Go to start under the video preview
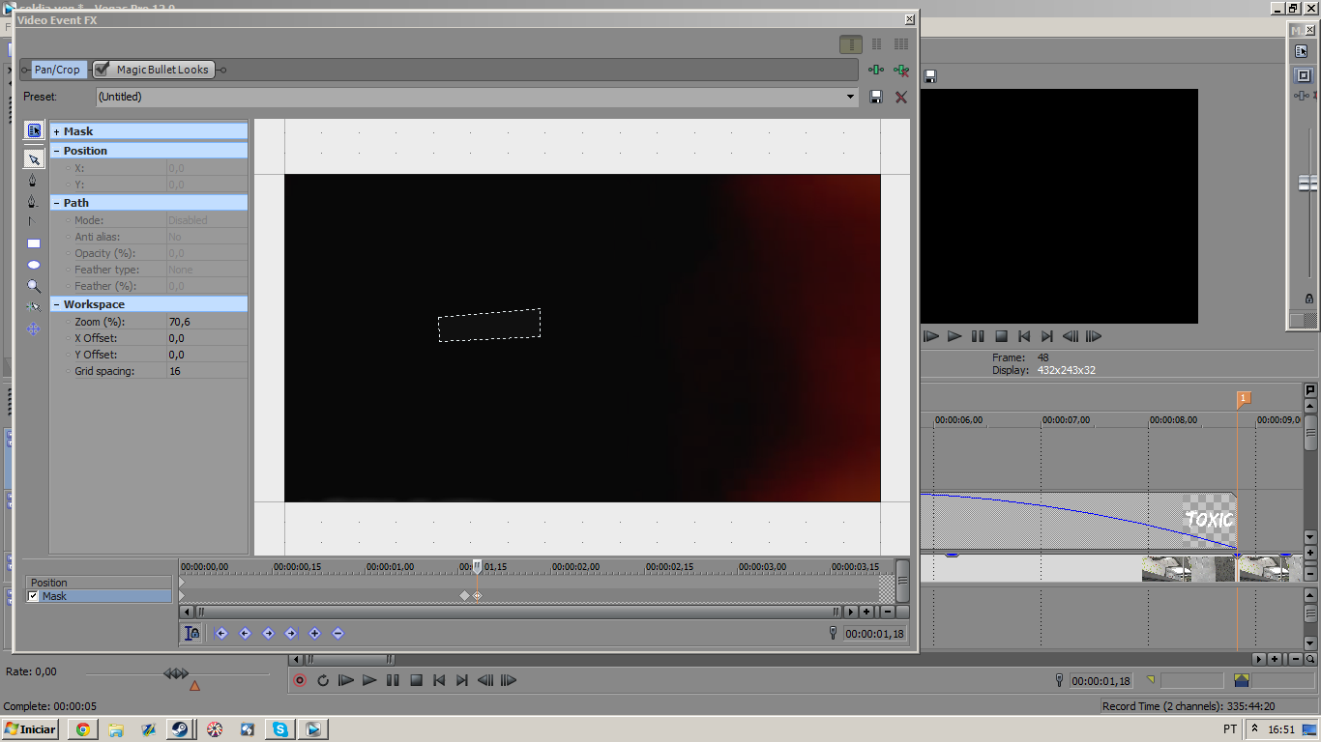This screenshot has width=1321, height=742. click(x=1024, y=336)
